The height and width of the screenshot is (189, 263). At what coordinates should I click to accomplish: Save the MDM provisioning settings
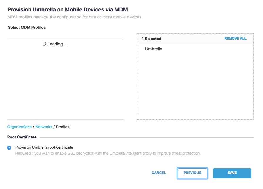(232, 173)
